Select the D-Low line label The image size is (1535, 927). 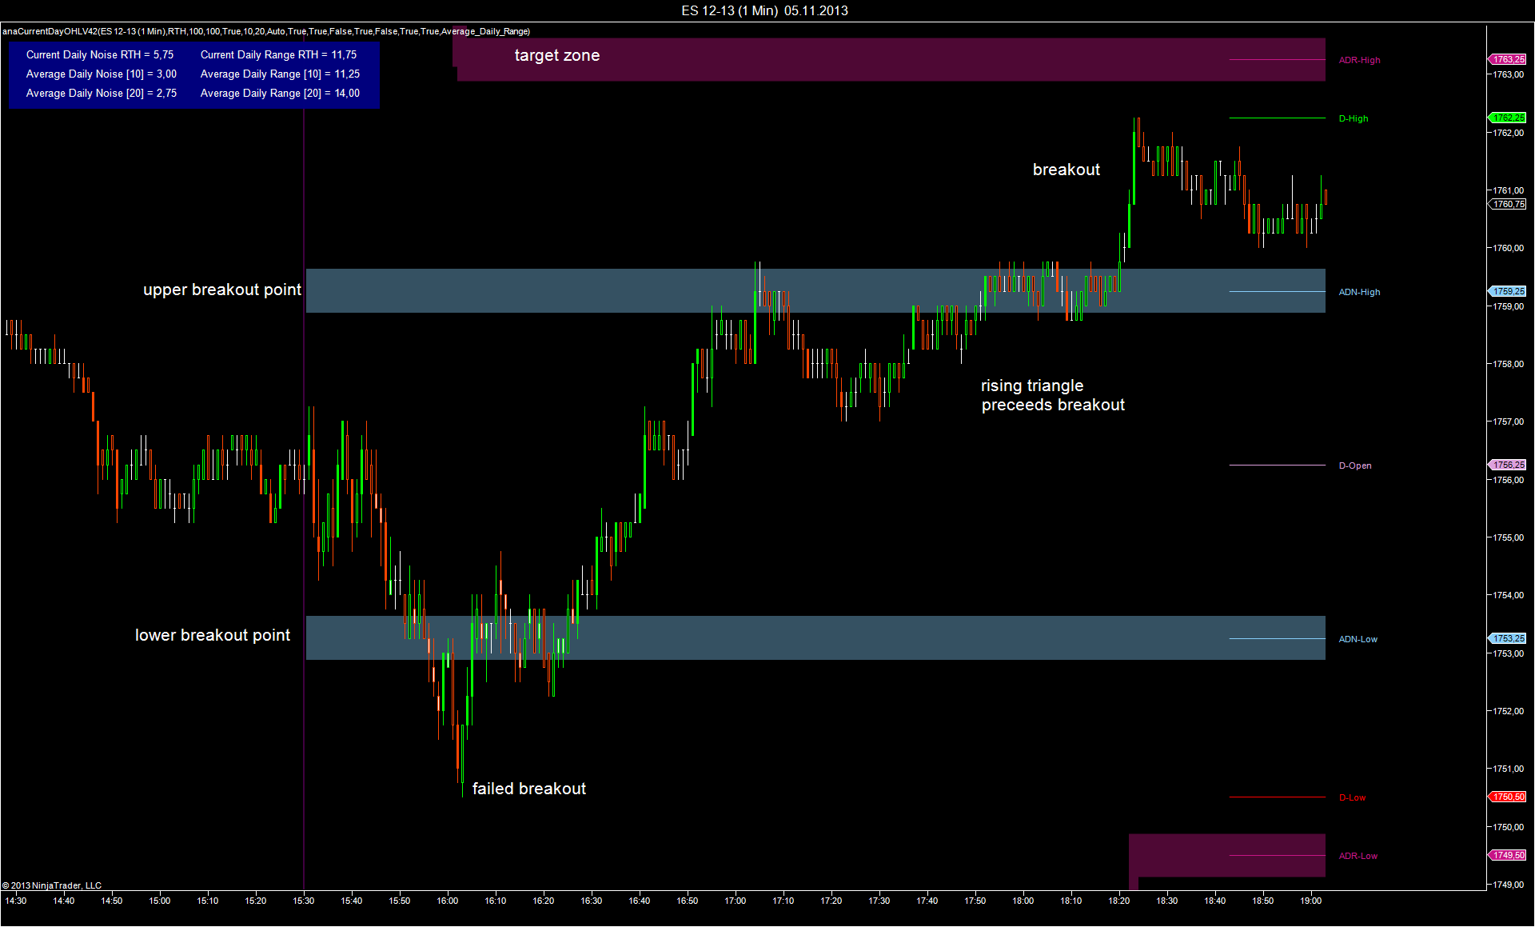pos(1352,797)
